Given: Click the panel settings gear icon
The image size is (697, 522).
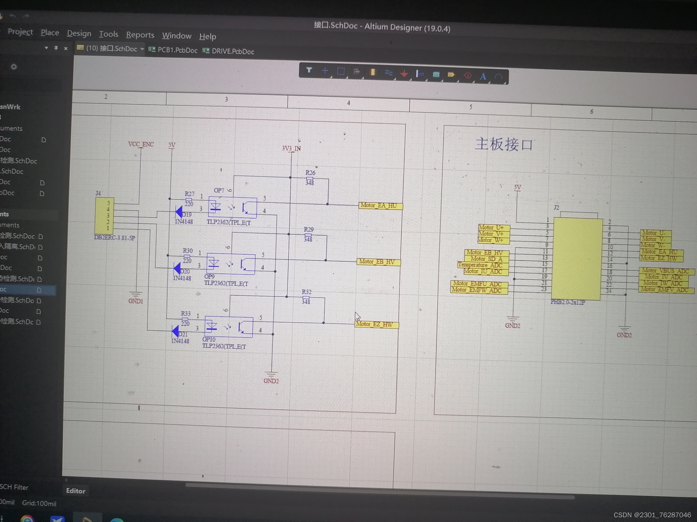Looking at the screenshot, I should click(14, 67).
